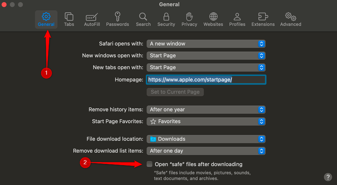Open the Advanced gears pane

(290, 19)
